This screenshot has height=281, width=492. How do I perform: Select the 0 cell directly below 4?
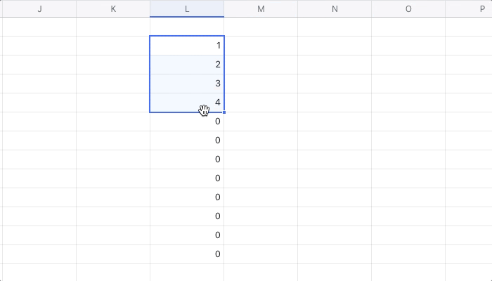click(187, 122)
